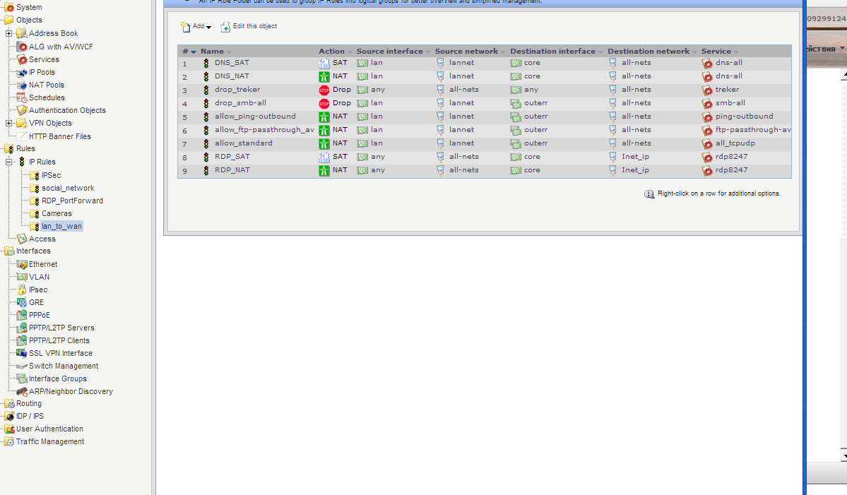This screenshot has width=847, height=495.
Task: Select the drop_smb-all rule name
Action: tap(240, 103)
